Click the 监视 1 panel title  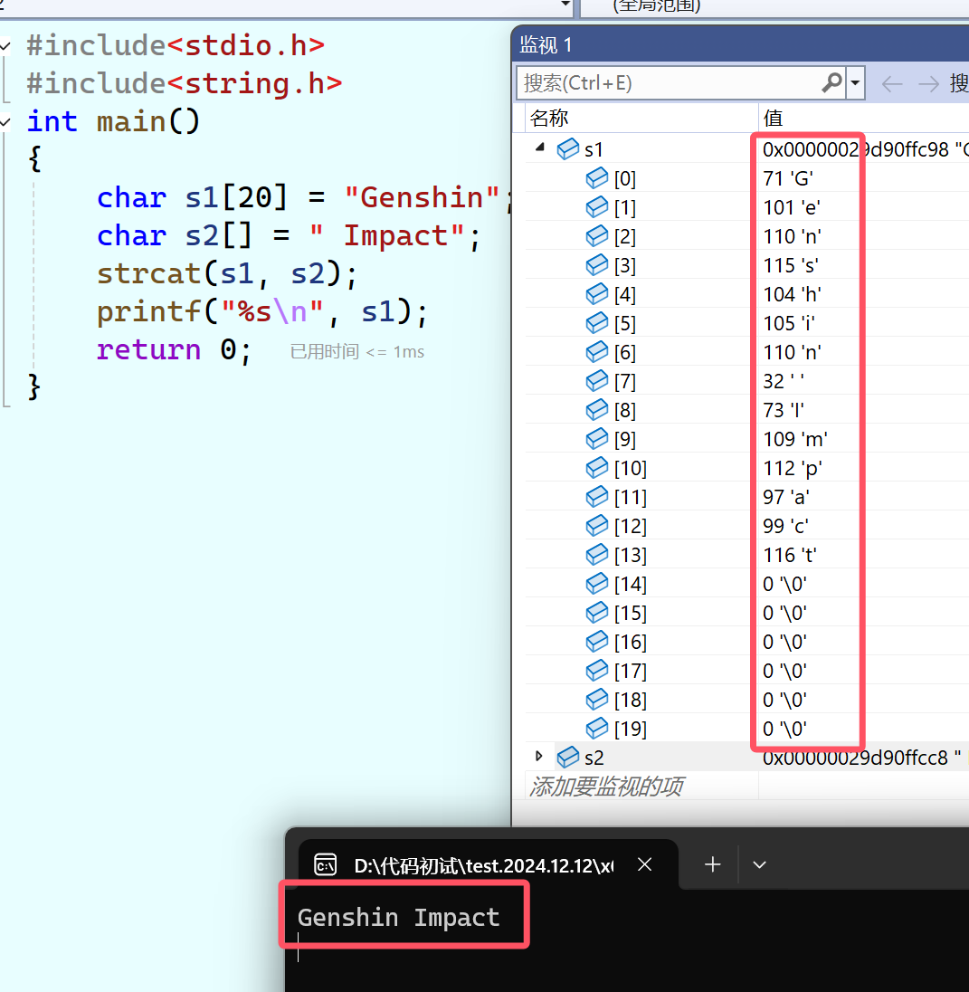click(546, 45)
